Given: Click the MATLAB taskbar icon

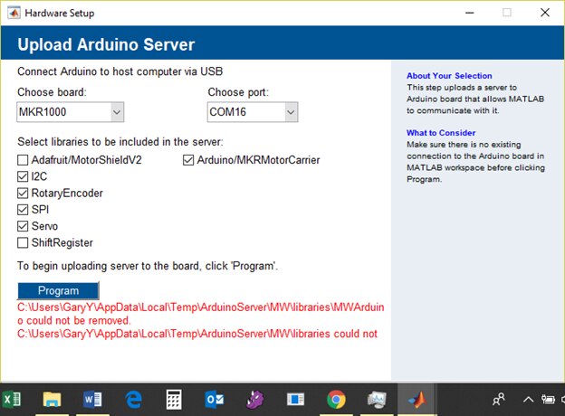Looking at the screenshot, I should 417,400.
